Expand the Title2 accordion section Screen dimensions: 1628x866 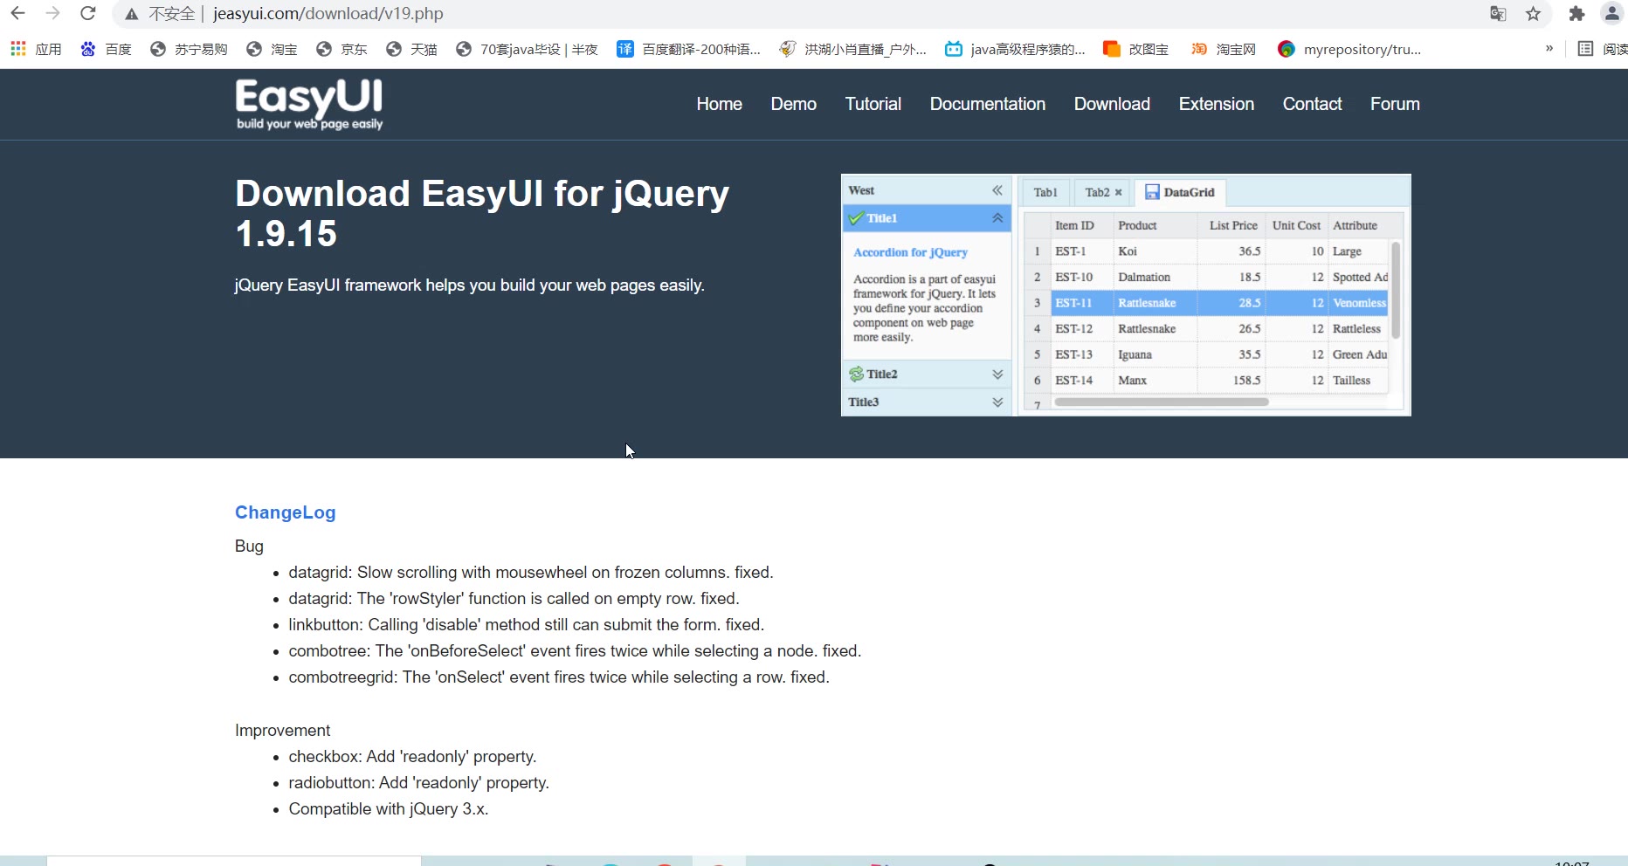point(997,375)
